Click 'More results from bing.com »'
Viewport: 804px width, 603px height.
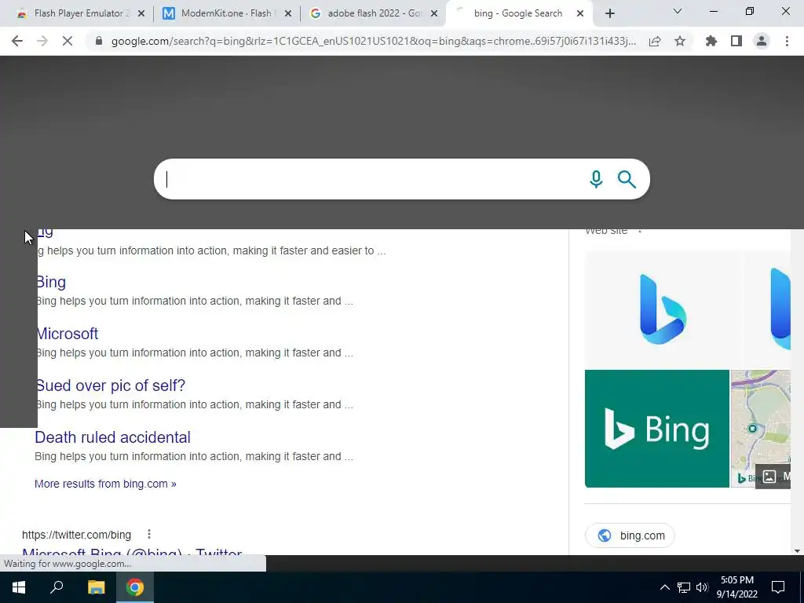(x=105, y=484)
